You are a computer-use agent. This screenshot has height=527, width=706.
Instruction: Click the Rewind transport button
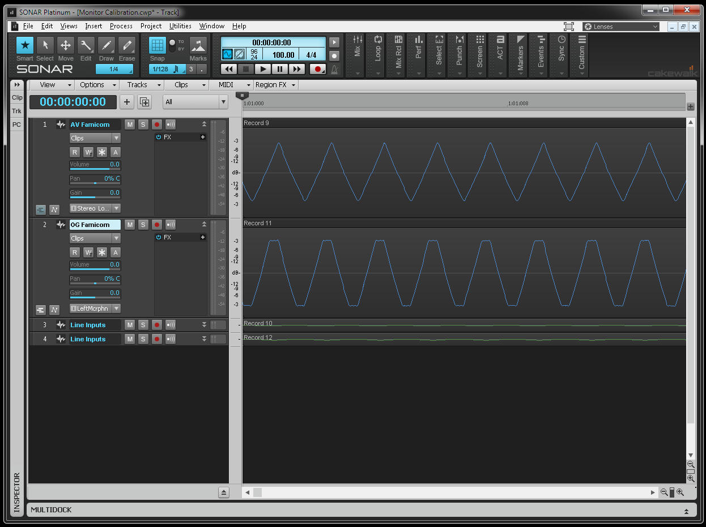(228, 69)
